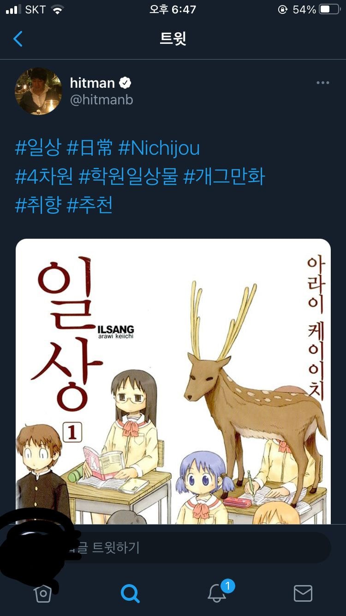Open the #개그만화 hashtag
346x616 pixels.
(225, 177)
